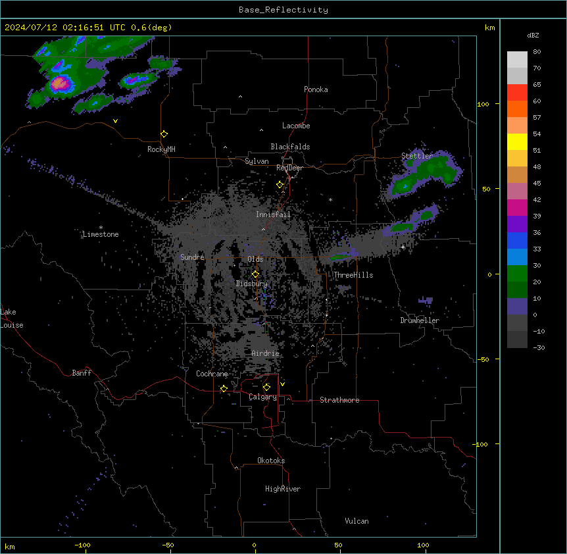
Task: Click the Calgary city label
Action: click(262, 397)
